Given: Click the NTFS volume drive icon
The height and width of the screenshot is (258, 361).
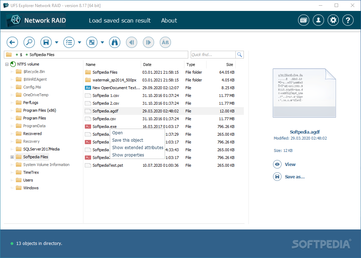Looking at the screenshot, I should pos(13,64).
